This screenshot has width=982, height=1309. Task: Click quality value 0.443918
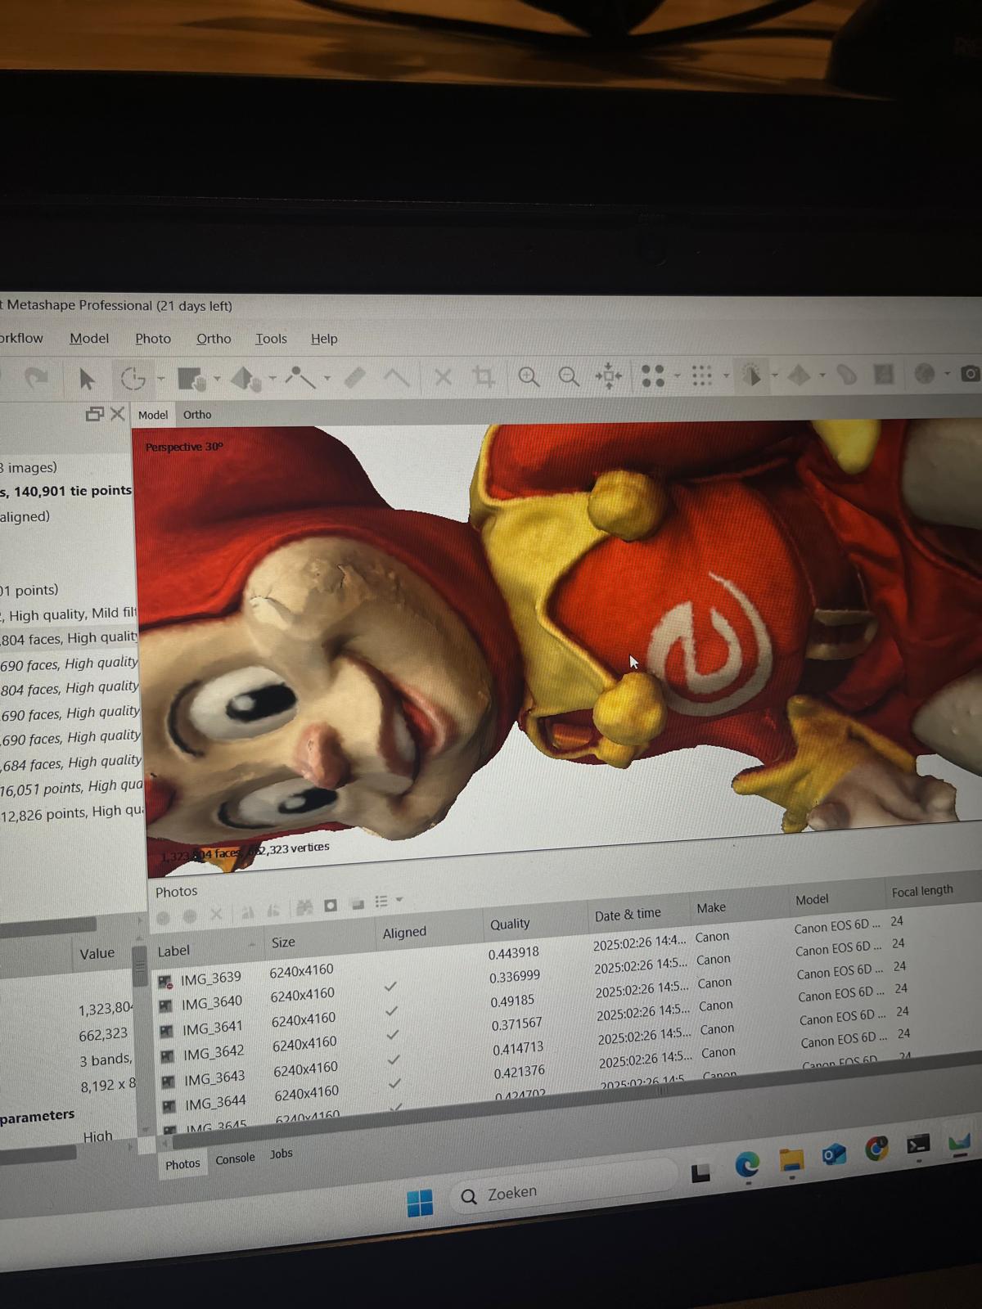tap(514, 953)
